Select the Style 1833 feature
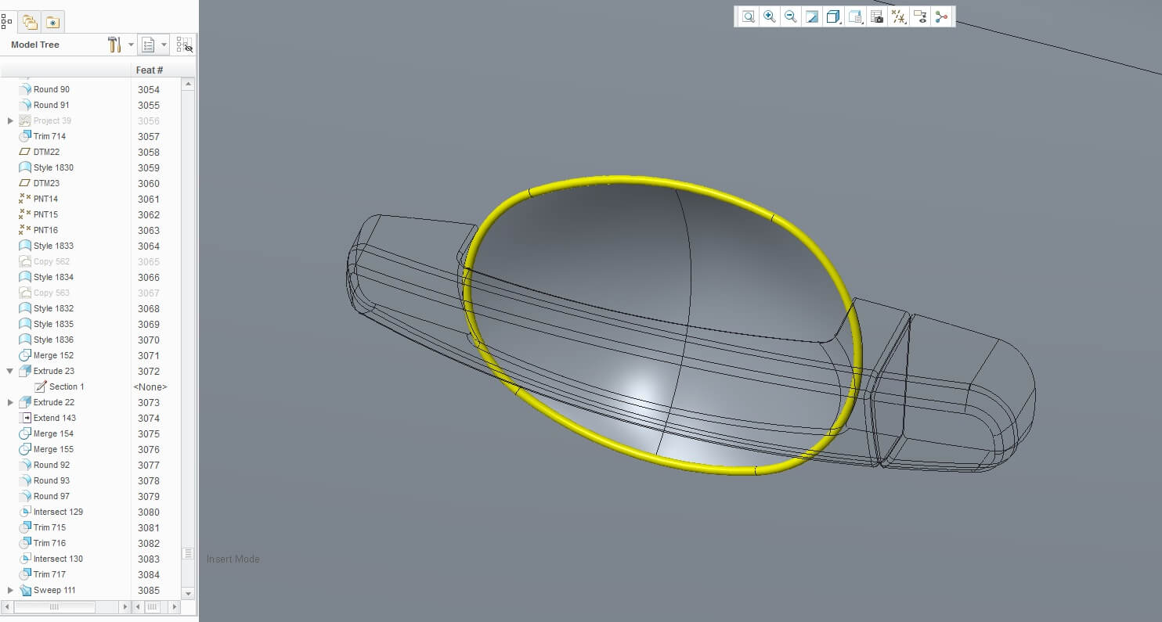The height and width of the screenshot is (622, 1162). click(x=53, y=246)
